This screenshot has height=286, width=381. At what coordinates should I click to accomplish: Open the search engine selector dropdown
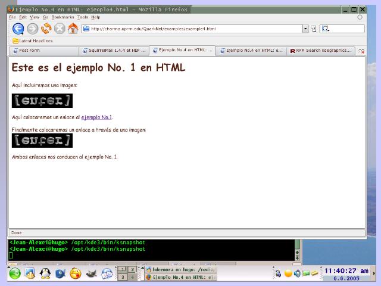point(326,29)
